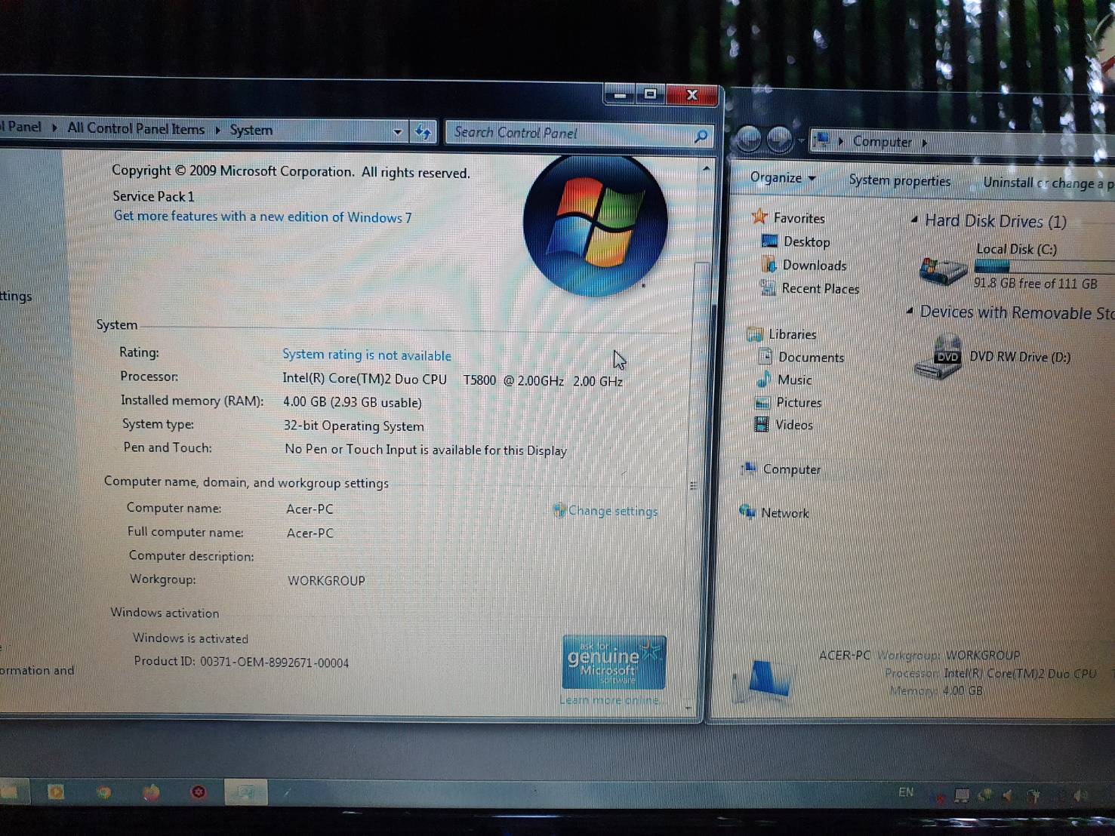Collapse the Hard Disk Drives group
The width and height of the screenshot is (1115, 836).
[x=914, y=220]
